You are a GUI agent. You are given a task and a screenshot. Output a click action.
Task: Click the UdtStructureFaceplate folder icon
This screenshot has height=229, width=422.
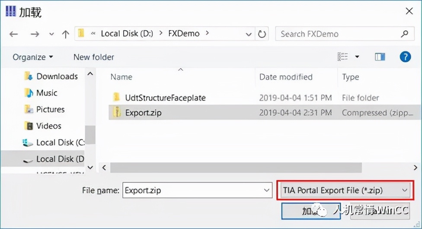click(x=117, y=97)
